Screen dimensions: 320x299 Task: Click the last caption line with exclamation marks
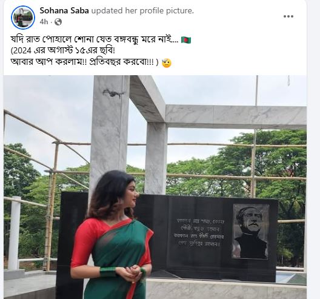point(84,62)
